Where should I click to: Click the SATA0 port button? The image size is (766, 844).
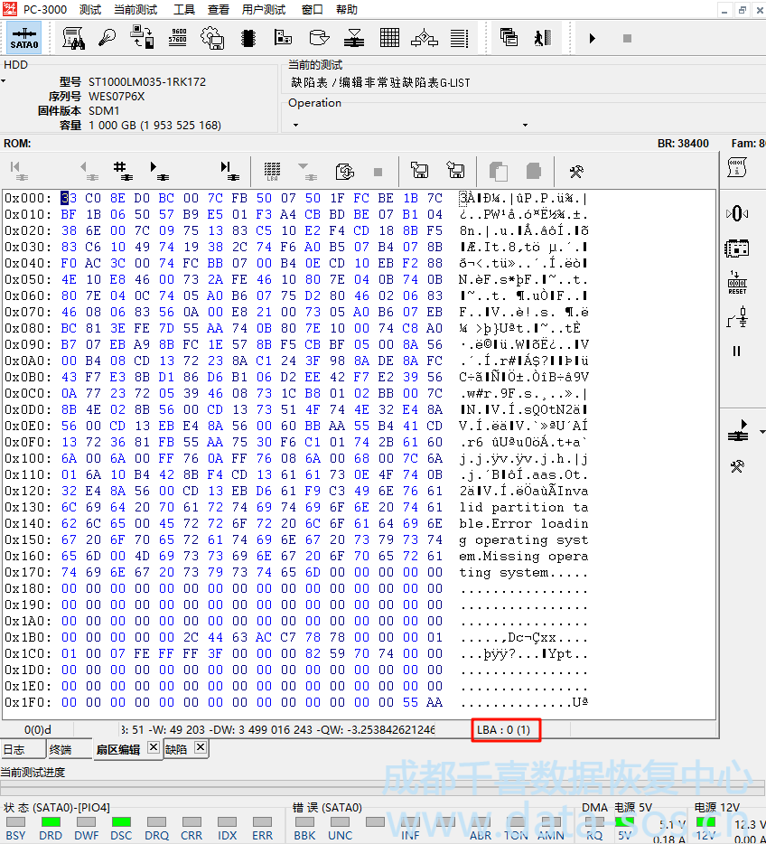pyautogui.click(x=24, y=38)
